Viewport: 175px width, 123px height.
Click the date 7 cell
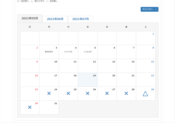126,52
